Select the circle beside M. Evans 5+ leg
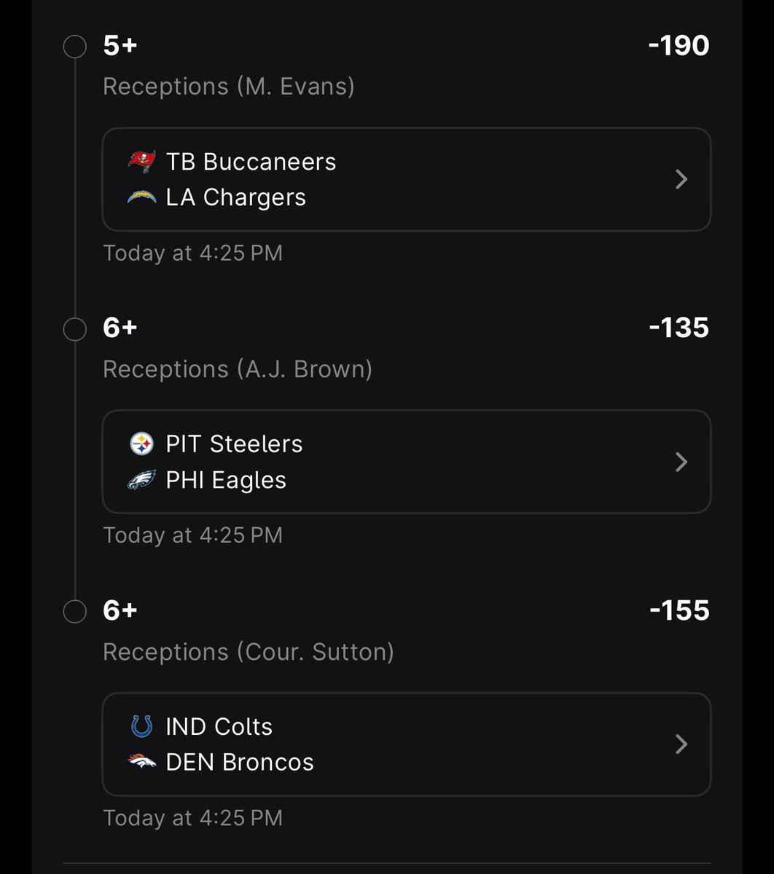774x874 pixels. pos(75,47)
